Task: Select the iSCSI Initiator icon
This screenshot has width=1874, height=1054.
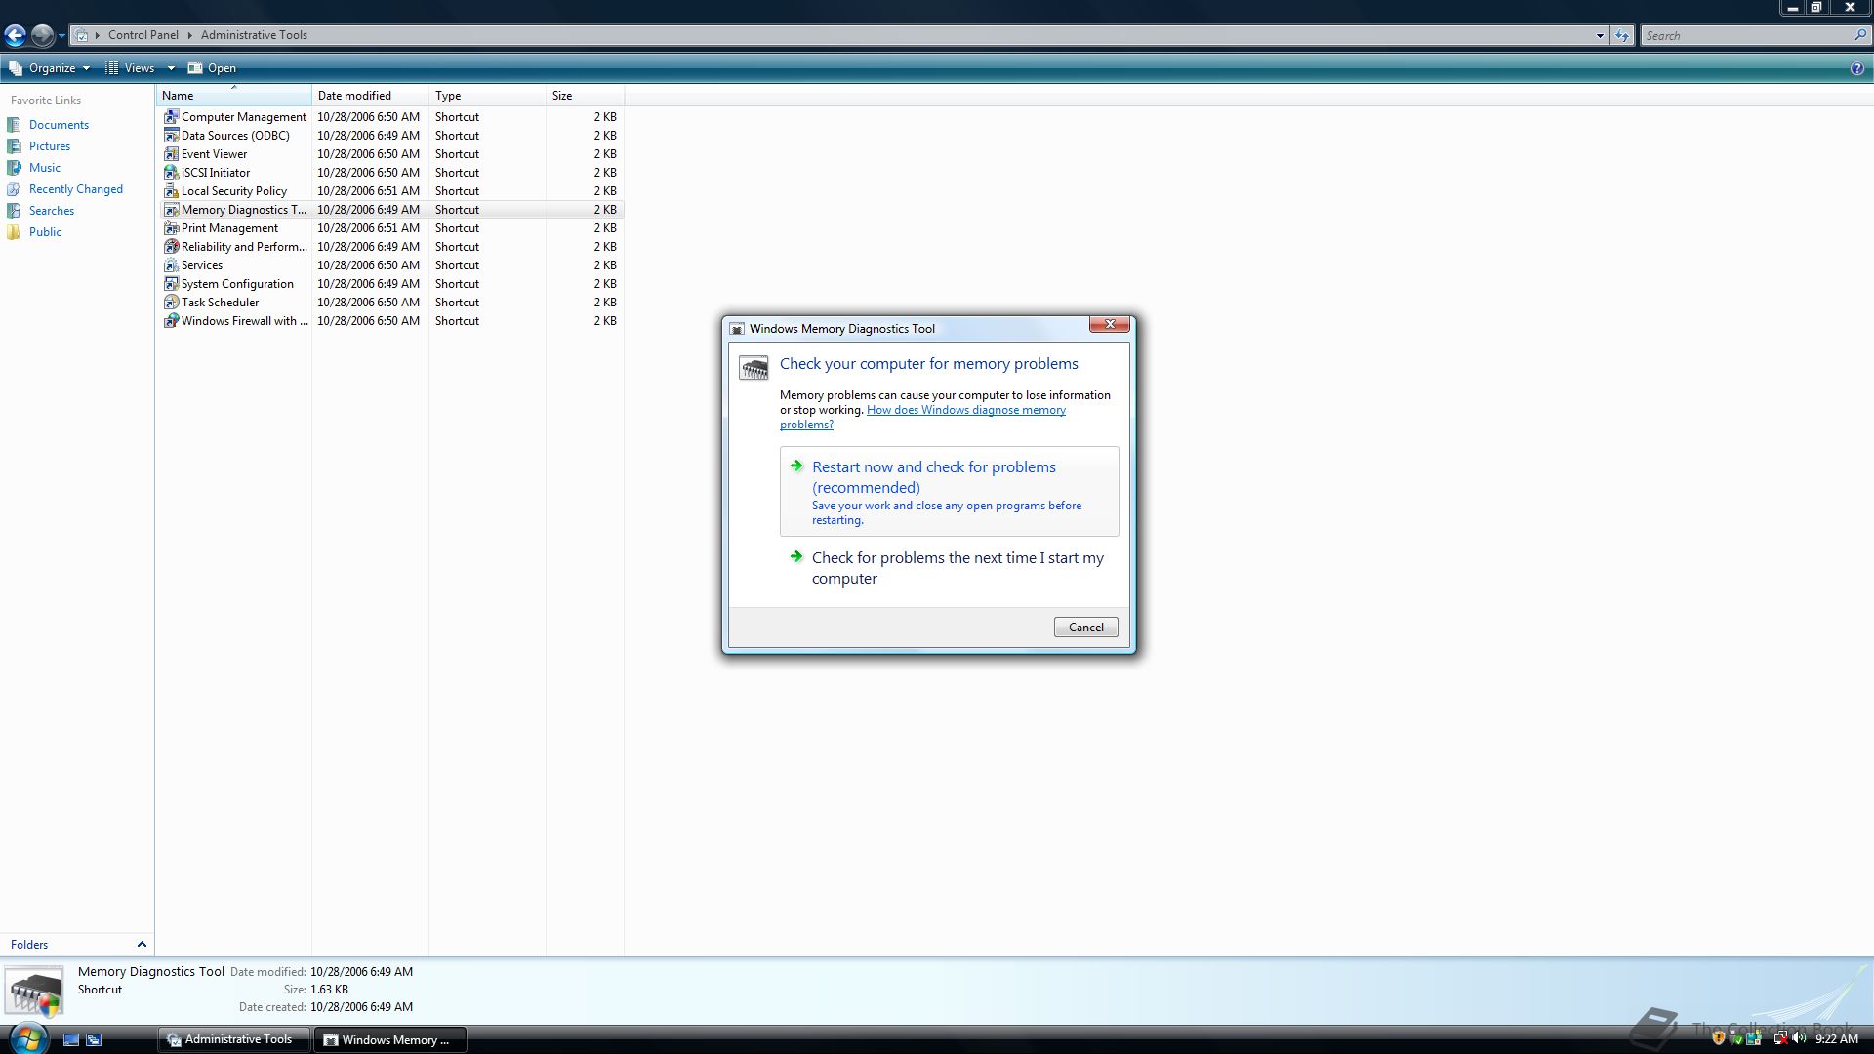Action: pos(171,172)
